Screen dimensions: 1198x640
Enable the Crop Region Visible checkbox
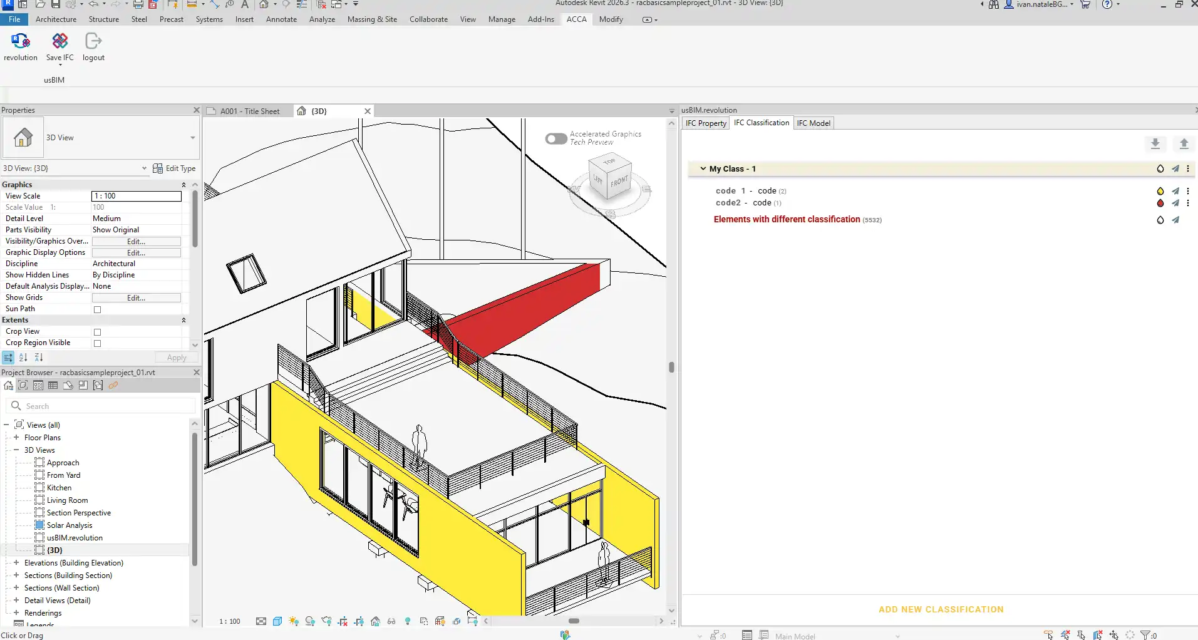click(97, 343)
